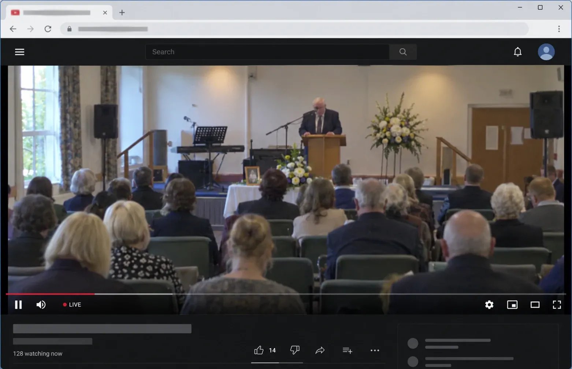Click the search magnifier button
This screenshot has height=369, width=572.
(403, 52)
